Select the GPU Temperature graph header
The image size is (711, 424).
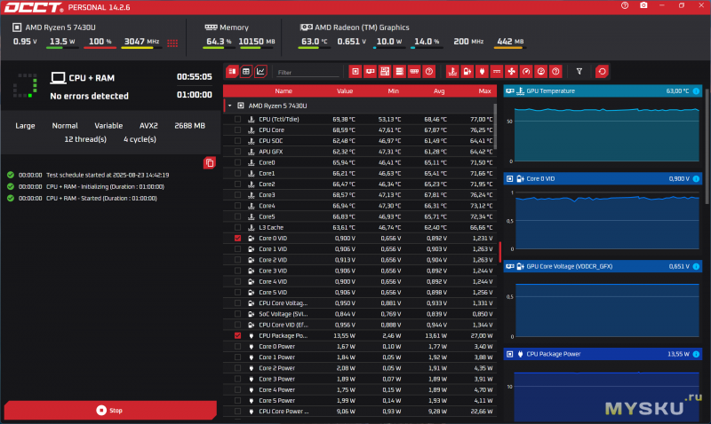pos(603,91)
